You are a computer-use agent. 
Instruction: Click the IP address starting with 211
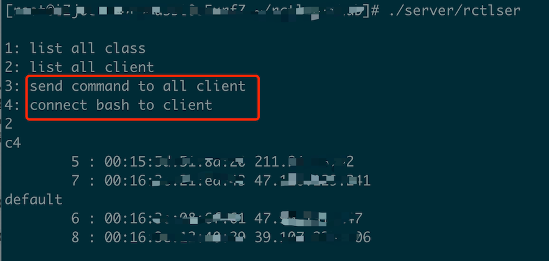click(304, 162)
